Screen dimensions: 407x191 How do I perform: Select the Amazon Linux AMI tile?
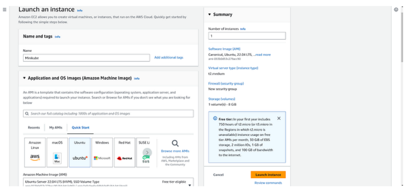(x=35, y=152)
